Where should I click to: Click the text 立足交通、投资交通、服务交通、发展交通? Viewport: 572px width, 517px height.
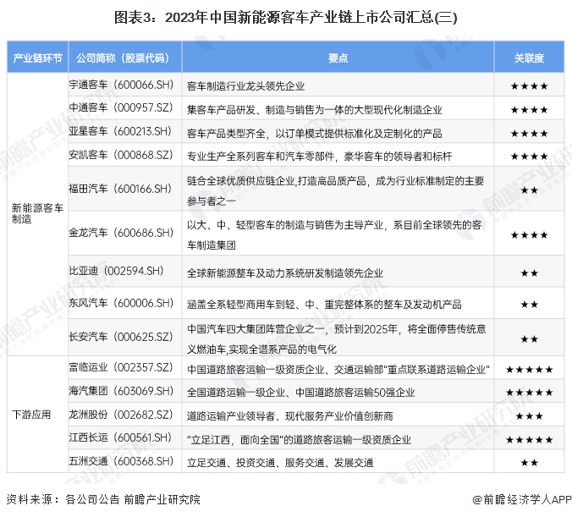click(280, 463)
